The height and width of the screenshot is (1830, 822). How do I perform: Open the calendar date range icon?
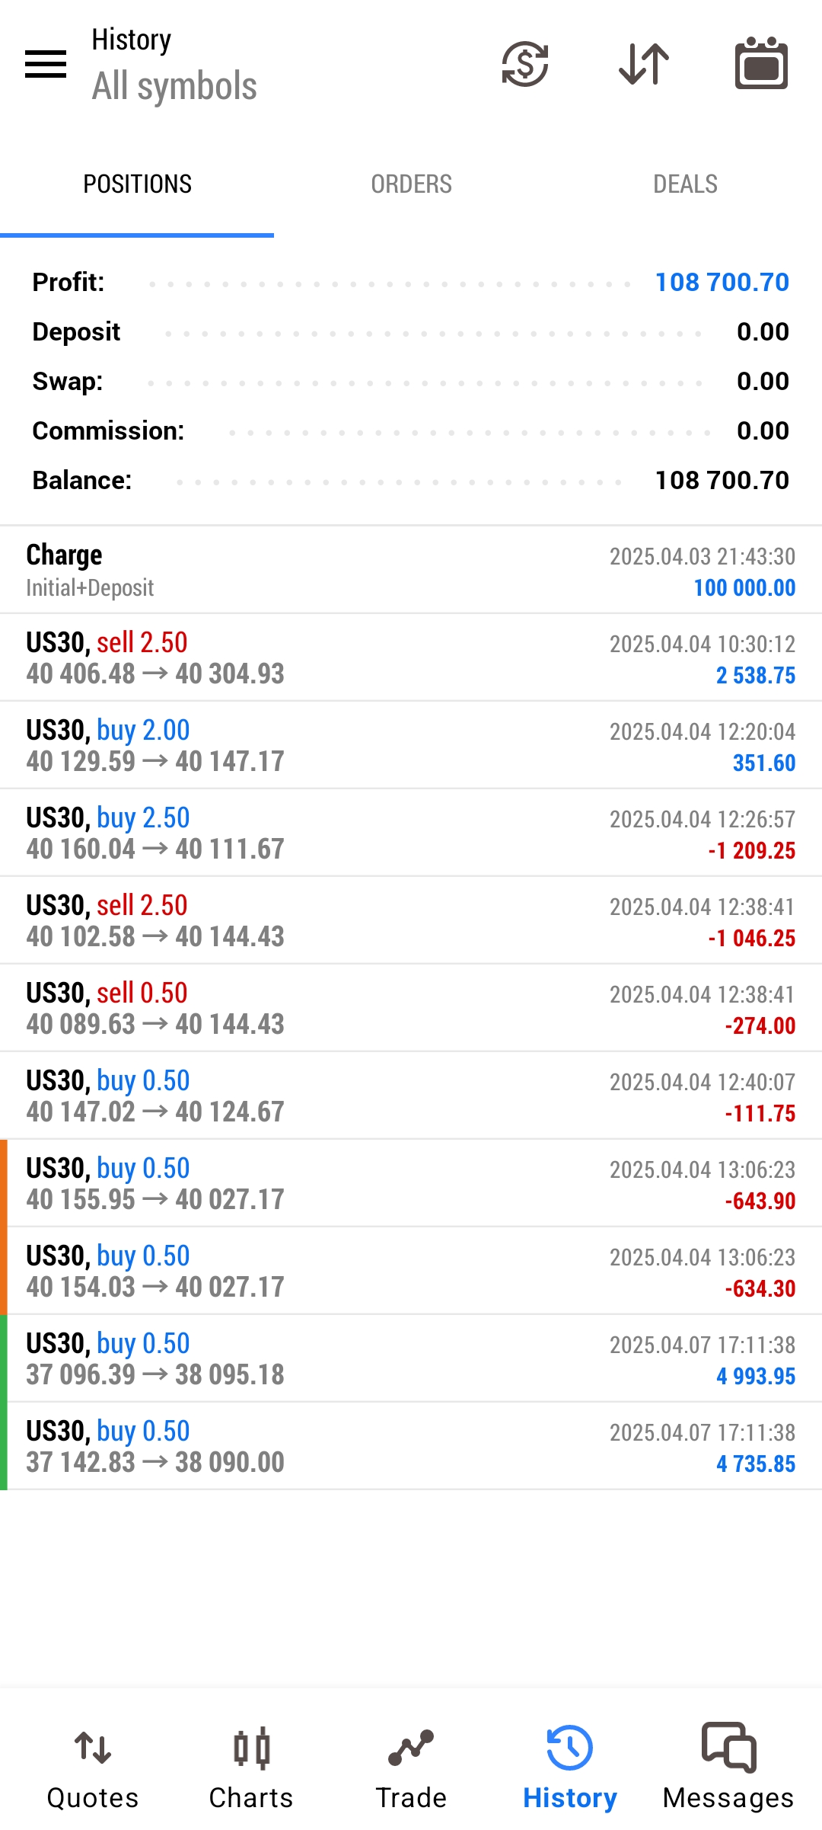click(761, 64)
